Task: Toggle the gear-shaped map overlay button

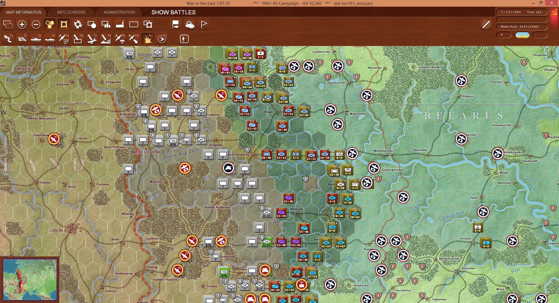Action: pyautogui.click(x=78, y=24)
